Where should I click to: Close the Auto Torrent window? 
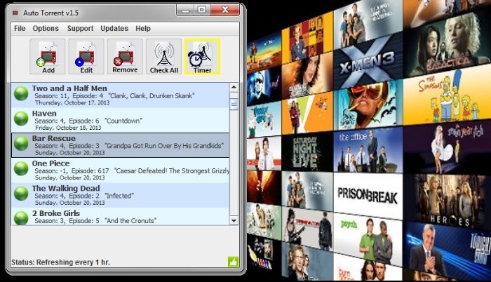tap(225, 11)
